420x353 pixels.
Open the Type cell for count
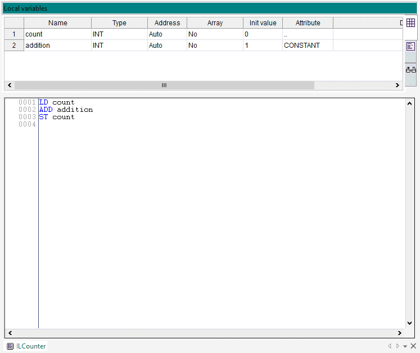pyautogui.click(x=119, y=34)
